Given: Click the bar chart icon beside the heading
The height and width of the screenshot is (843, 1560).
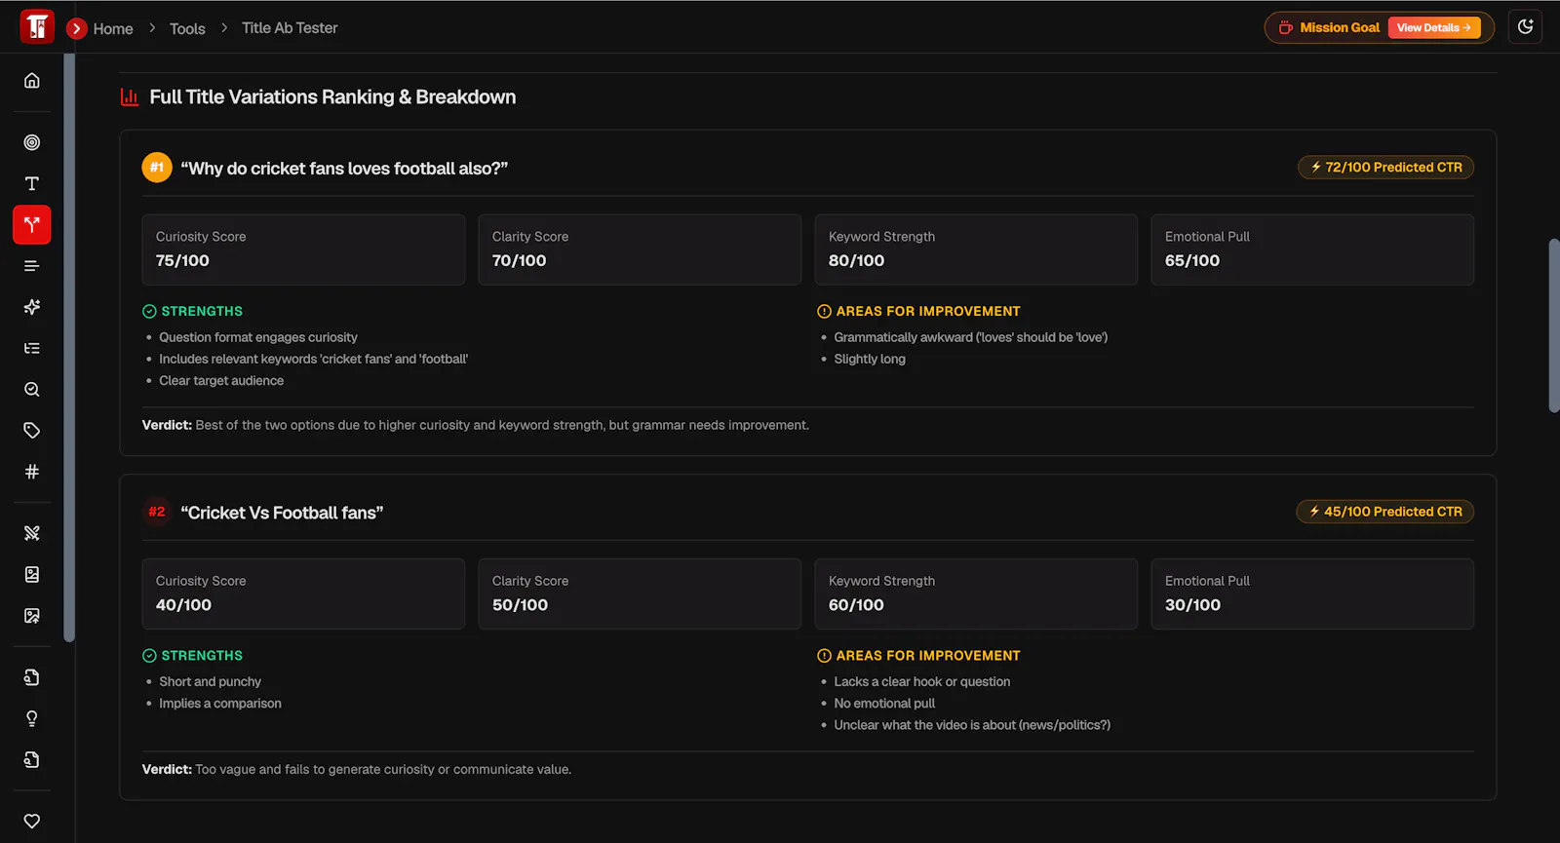Looking at the screenshot, I should [130, 96].
